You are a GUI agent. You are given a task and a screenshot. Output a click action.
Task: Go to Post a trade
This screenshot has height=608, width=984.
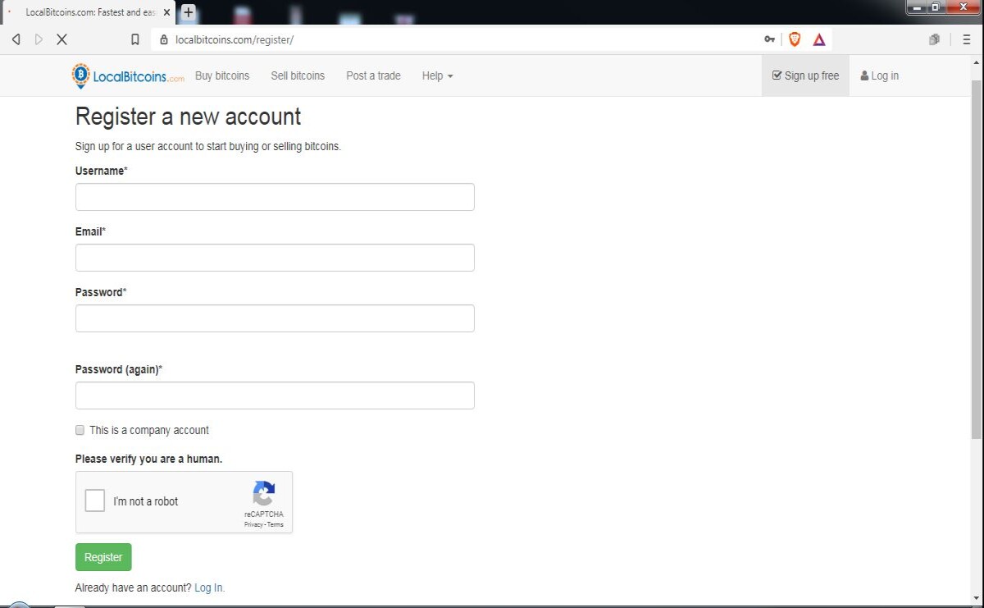373,75
